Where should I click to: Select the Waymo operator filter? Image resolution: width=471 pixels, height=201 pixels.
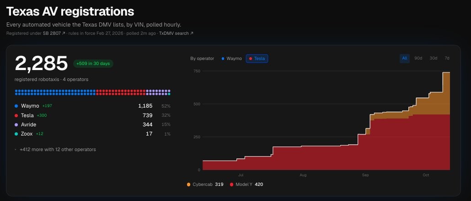231,58
